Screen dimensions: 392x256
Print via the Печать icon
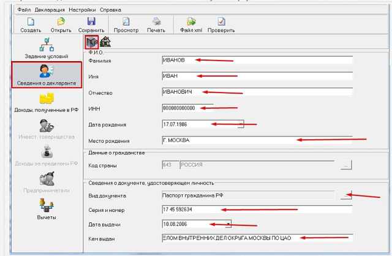[x=157, y=22]
